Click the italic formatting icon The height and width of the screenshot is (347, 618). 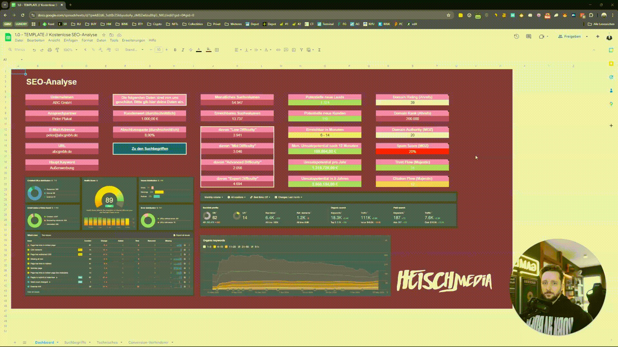point(183,50)
